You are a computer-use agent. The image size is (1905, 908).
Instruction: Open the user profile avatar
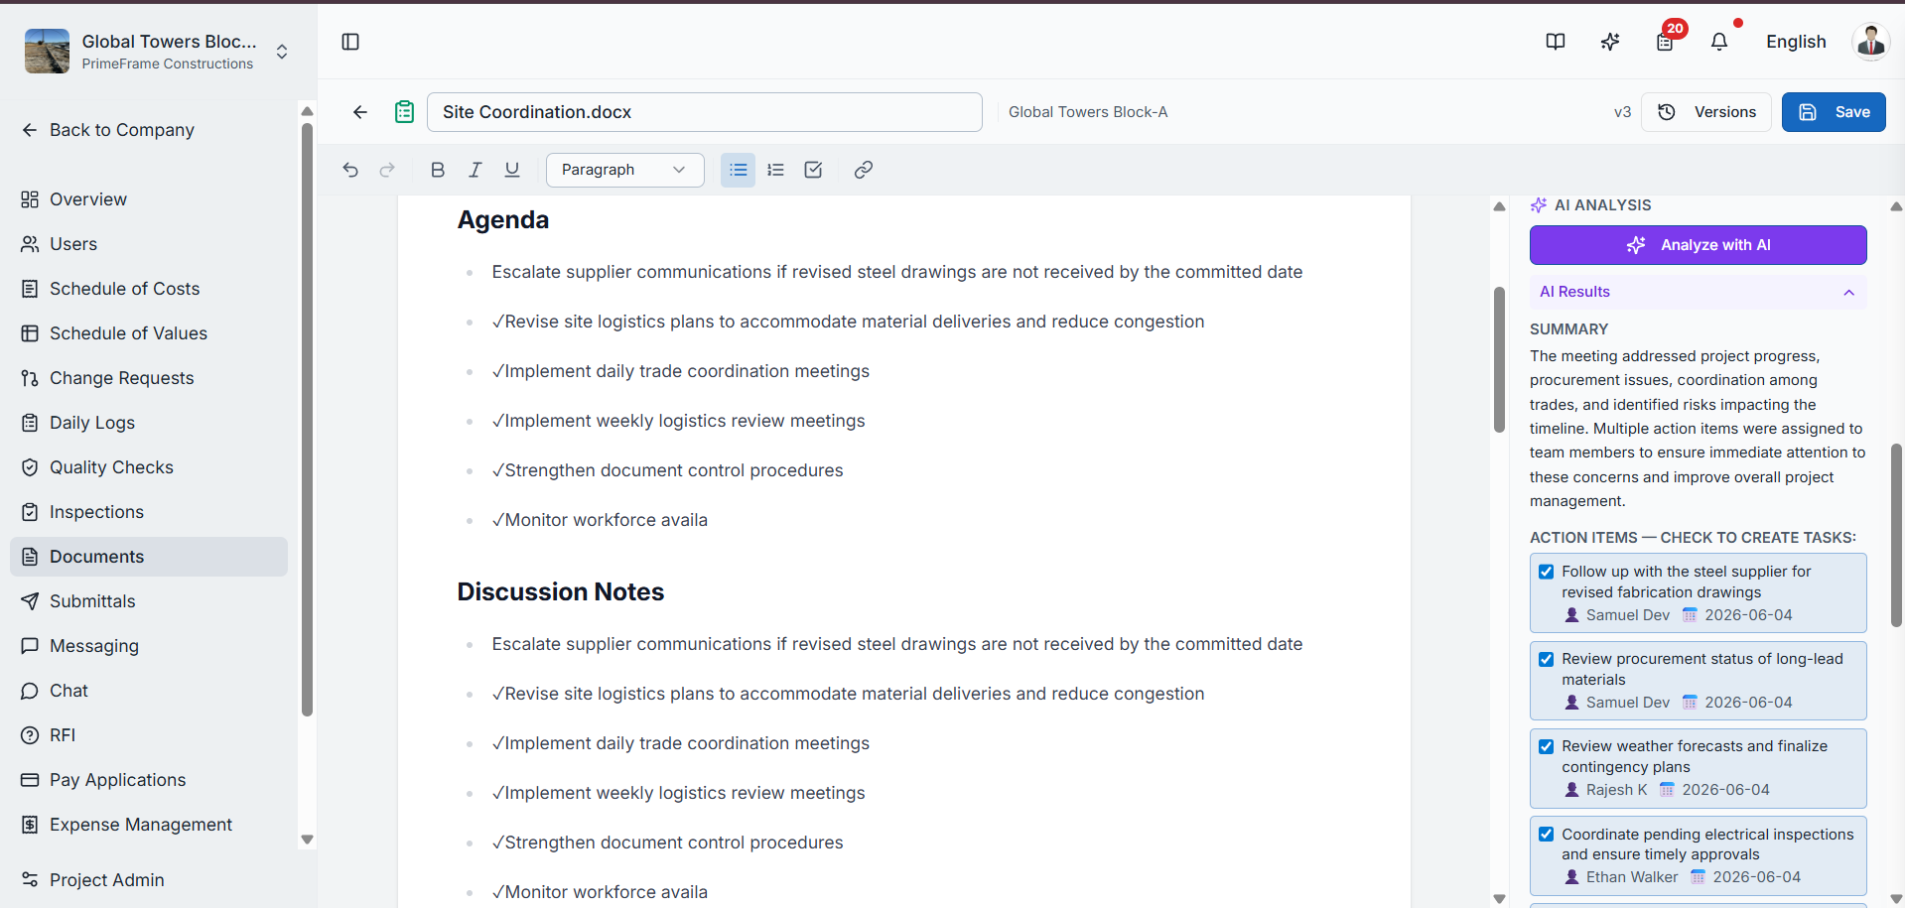1871,42
